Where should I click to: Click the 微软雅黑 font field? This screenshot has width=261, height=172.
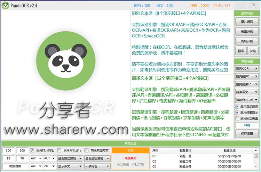point(15,166)
